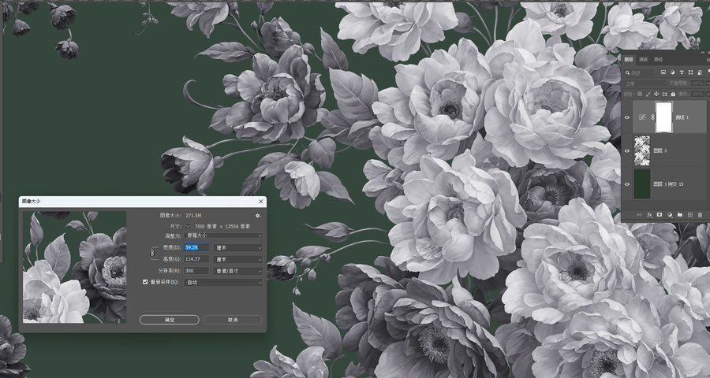Delete layer with trash icon
This screenshot has width=710, height=378.
[700, 215]
